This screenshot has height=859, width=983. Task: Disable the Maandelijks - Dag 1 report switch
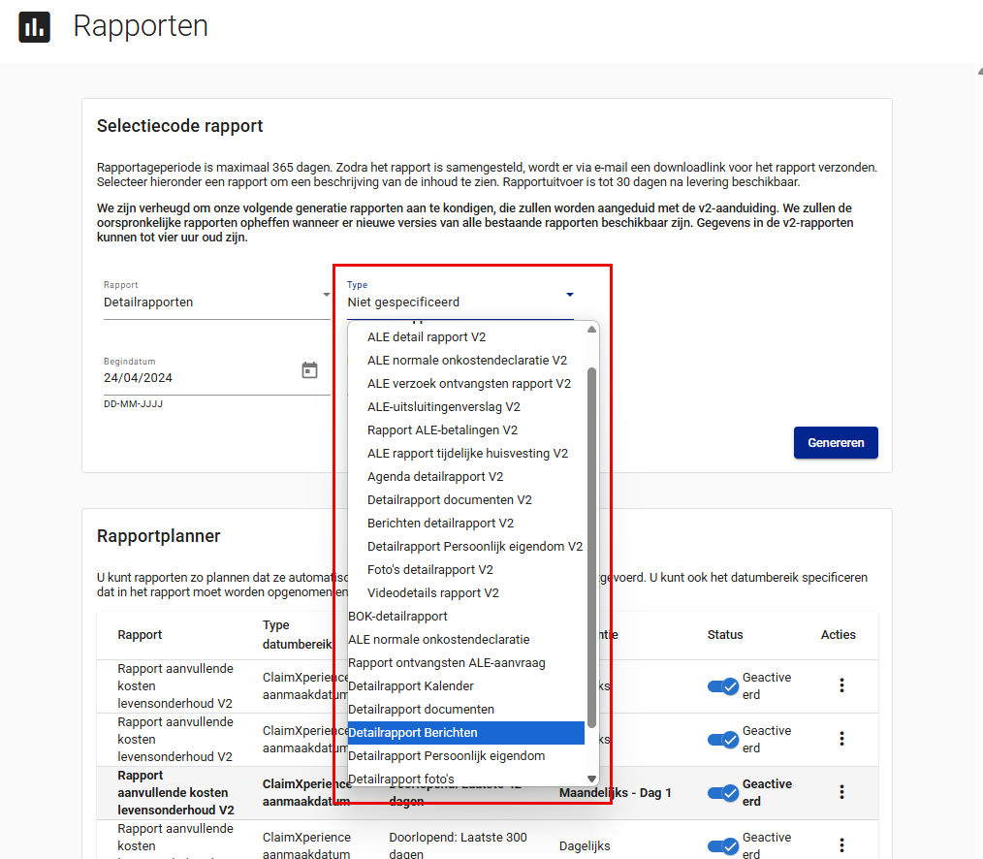point(723,792)
